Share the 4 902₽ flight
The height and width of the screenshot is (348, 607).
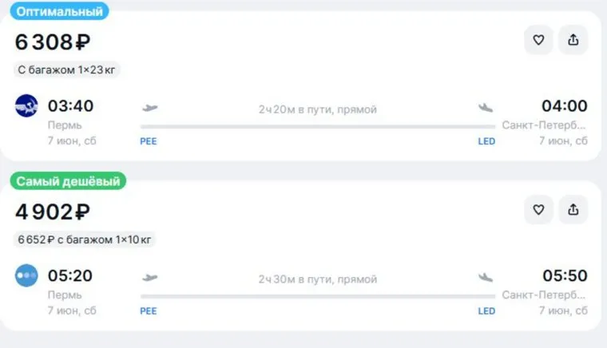[x=573, y=210]
